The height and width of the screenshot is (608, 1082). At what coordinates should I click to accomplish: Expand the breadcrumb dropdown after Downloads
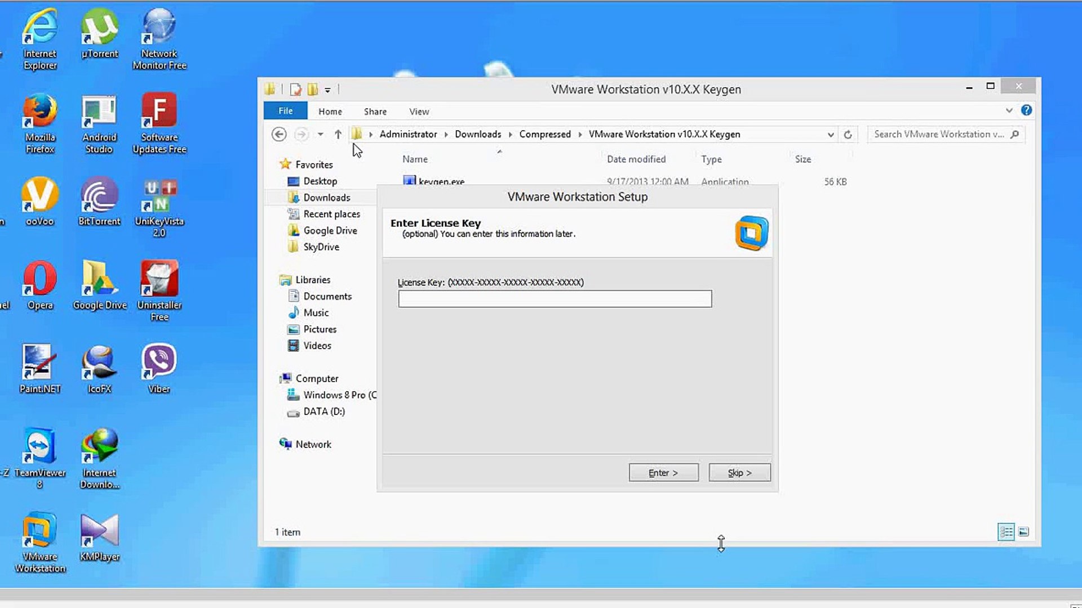pos(509,134)
